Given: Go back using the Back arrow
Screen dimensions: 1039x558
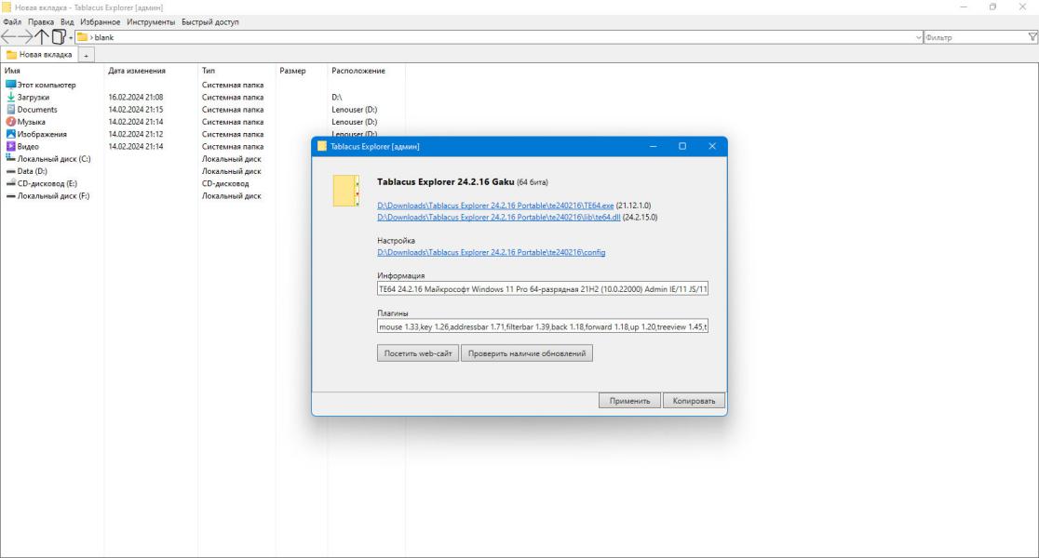Looking at the screenshot, I should point(8,37).
